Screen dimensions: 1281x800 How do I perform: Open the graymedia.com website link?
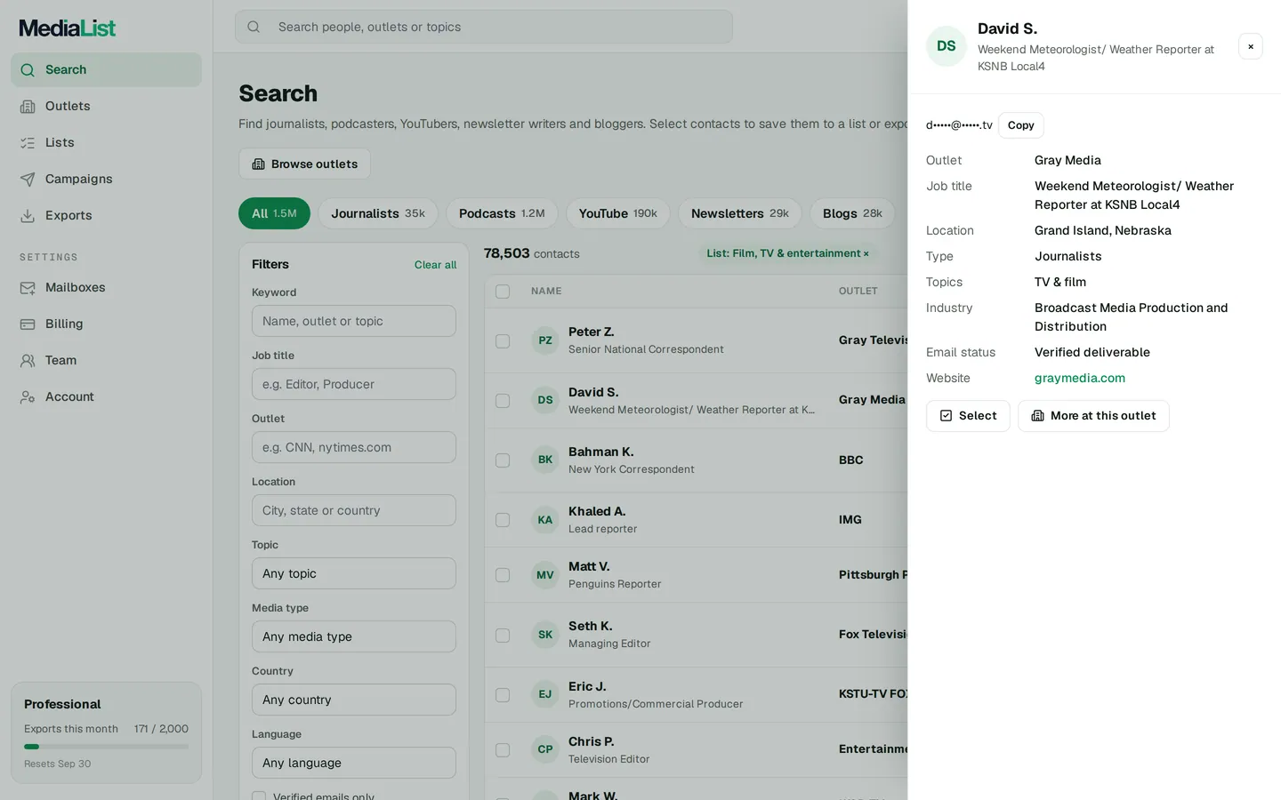(x=1080, y=378)
